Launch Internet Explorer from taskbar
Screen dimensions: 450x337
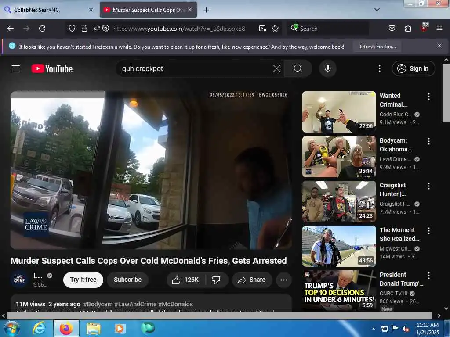pyautogui.click(x=39, y=328)
